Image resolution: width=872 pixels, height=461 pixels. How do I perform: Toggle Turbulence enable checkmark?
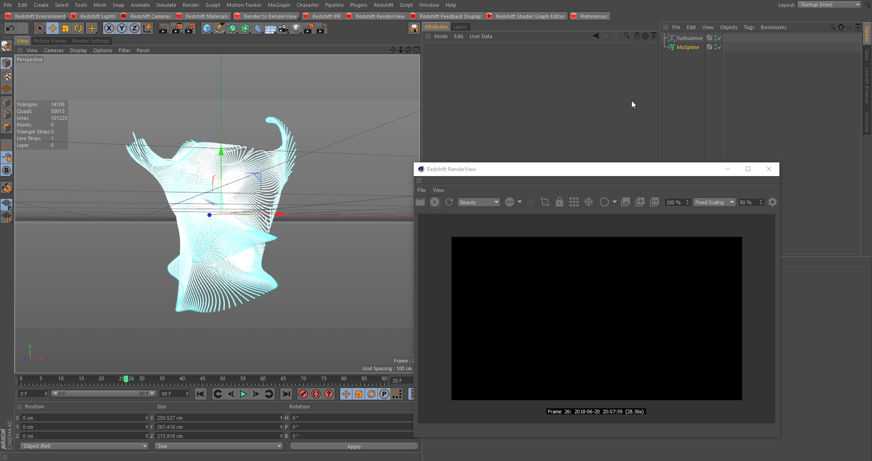pos(720,38)
